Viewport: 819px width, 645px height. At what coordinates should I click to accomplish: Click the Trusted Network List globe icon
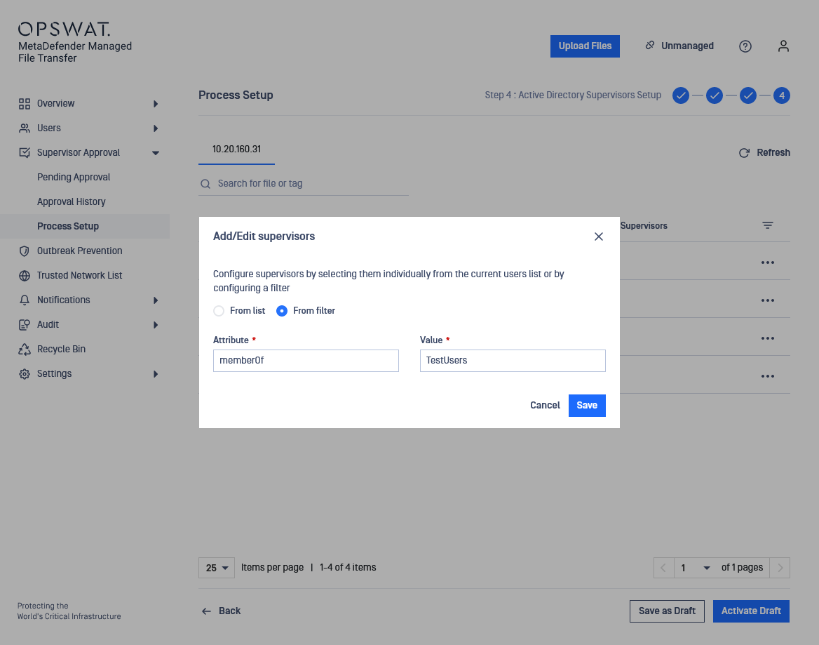tap(25, 276)
